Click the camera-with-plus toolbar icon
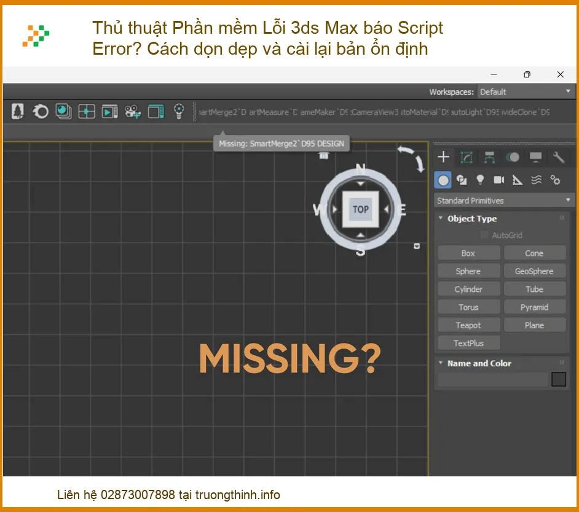This screenshot has width=579, height=512. [x=133, y=111]
